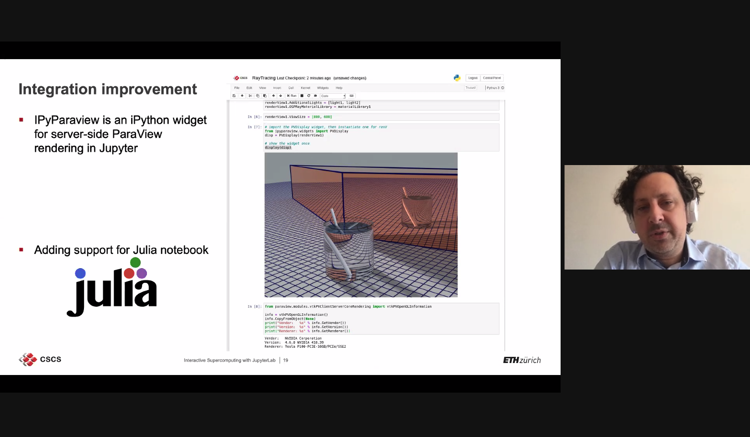Click the CSCS logo in slide footer
The width and height of the screenshot is (750, 437).
tap(40, 359)
